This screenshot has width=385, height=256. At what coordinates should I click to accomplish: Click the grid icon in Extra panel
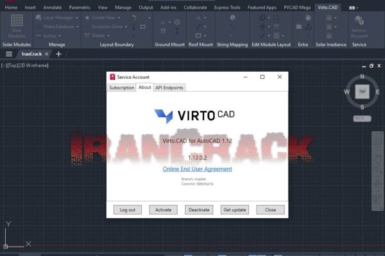click(x=299, y=26)
